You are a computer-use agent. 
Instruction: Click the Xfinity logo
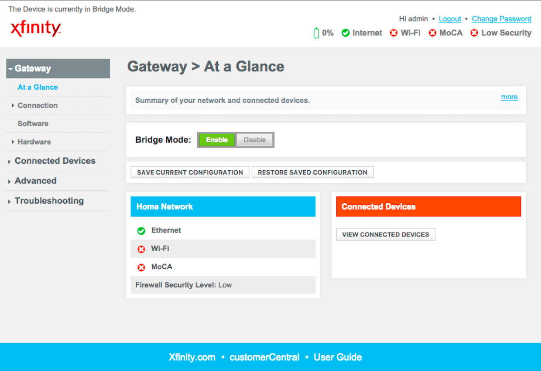35,29
